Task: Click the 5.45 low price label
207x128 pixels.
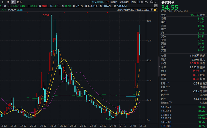Action: click(109, 119)
